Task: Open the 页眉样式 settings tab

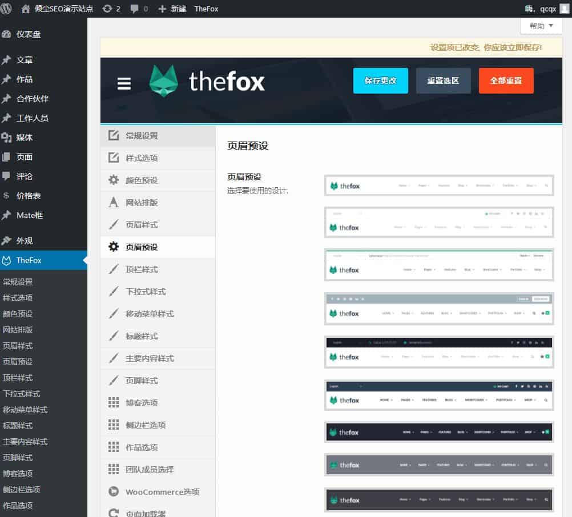Action: coord(158,225)
